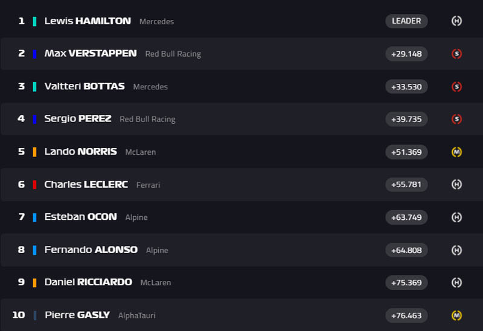This screenshot has height=331, width=483.
Task: Click the LEADER badge for Hamilton
Action: [406, 21]
